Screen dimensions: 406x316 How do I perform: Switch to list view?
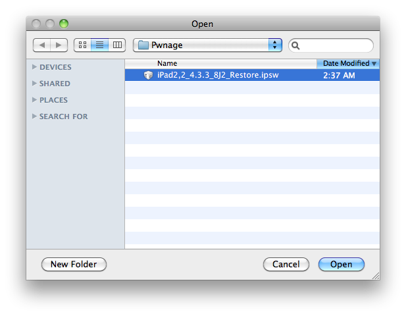(x=99, y=45)
